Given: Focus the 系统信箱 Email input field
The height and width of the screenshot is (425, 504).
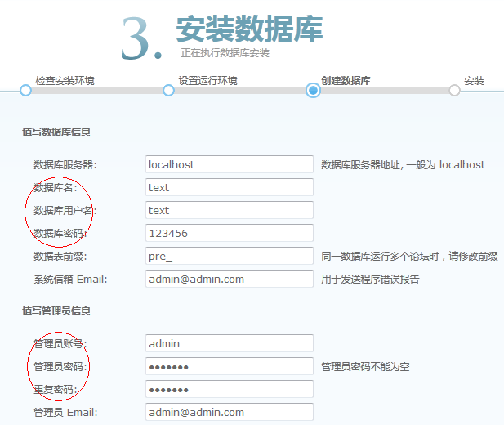Looking at the screenshot, I should coord(229,279).
